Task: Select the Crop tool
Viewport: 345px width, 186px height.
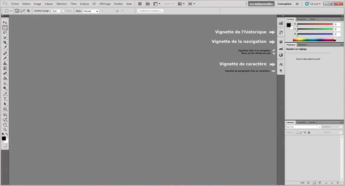Action: [x=5, y=42]
